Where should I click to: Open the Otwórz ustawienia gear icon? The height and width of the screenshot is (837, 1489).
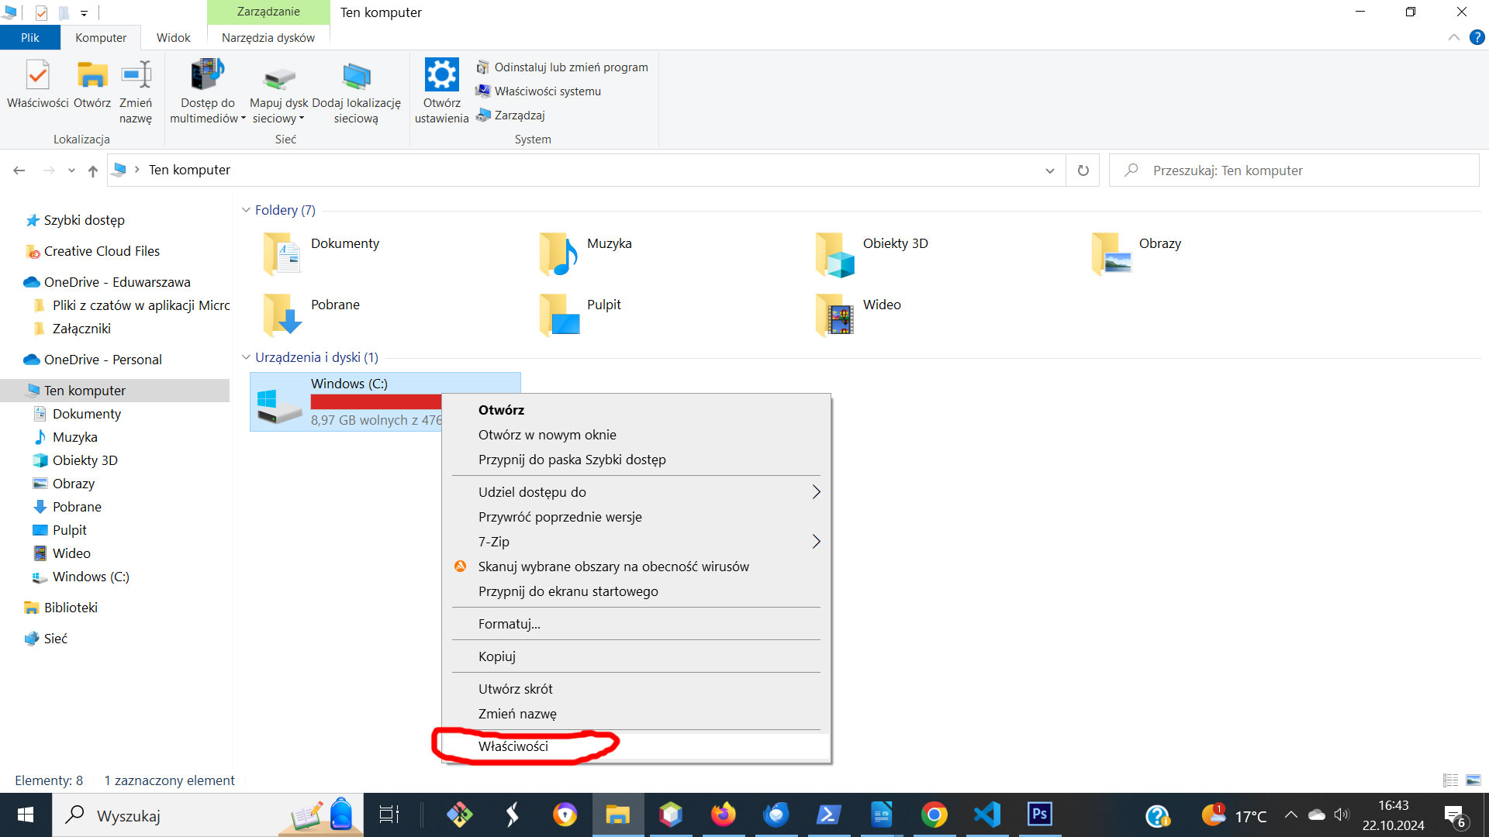tap(441, 76)
